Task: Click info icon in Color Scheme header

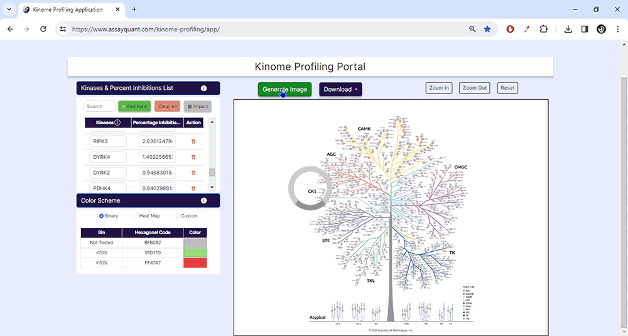Action: [x=203, y=201]
